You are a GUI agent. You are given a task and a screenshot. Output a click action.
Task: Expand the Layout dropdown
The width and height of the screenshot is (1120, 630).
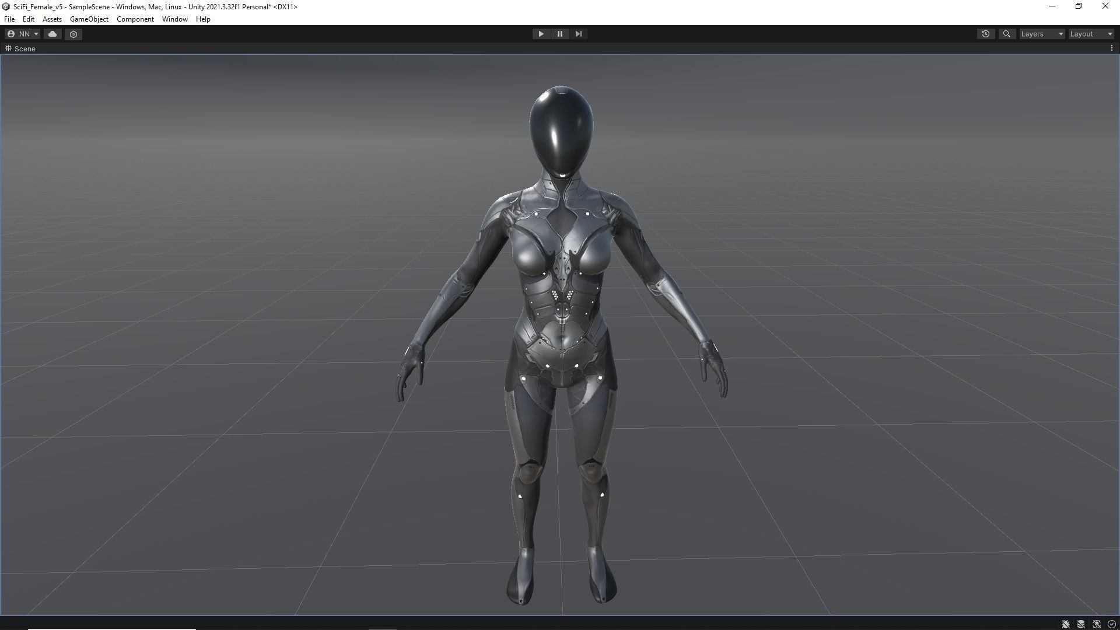click(1091, 34)
